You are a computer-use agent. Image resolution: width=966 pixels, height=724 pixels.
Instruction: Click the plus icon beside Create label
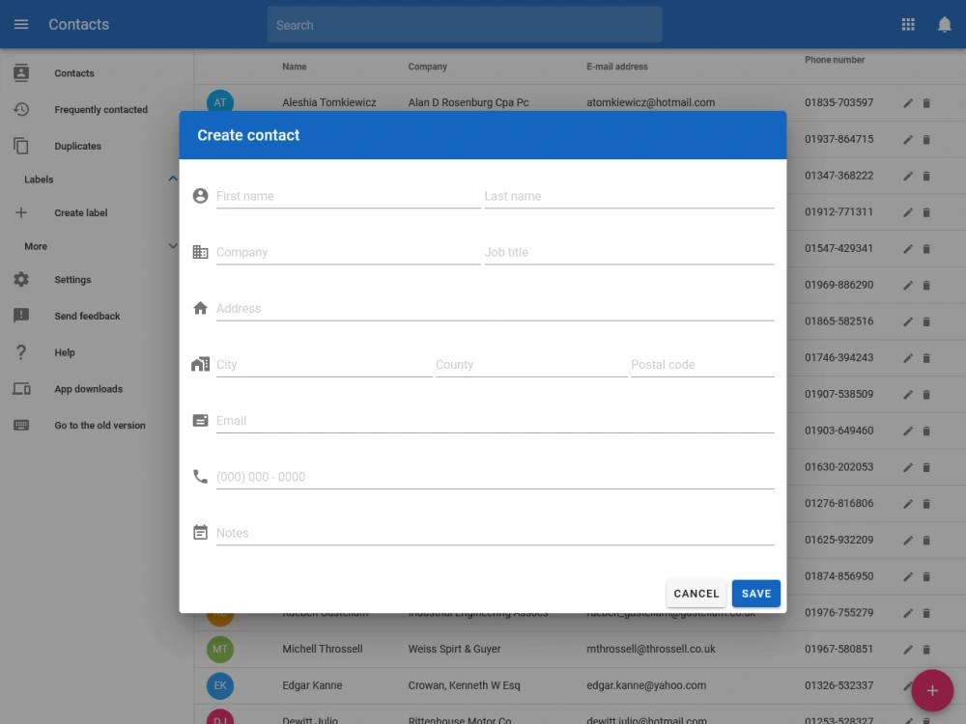tap(21, 212)
